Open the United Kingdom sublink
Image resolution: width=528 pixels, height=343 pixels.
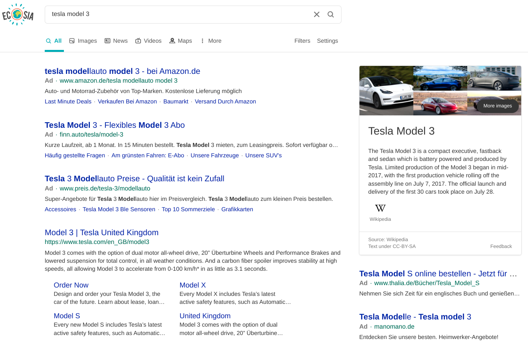205,316
